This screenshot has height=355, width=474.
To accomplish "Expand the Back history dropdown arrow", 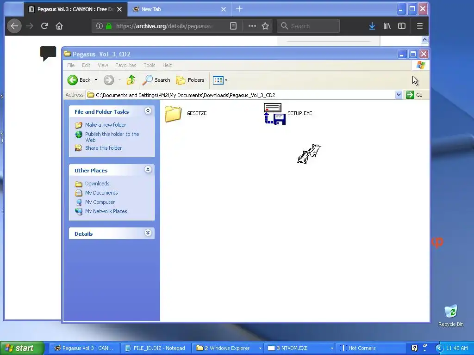I will click(96, 80).
